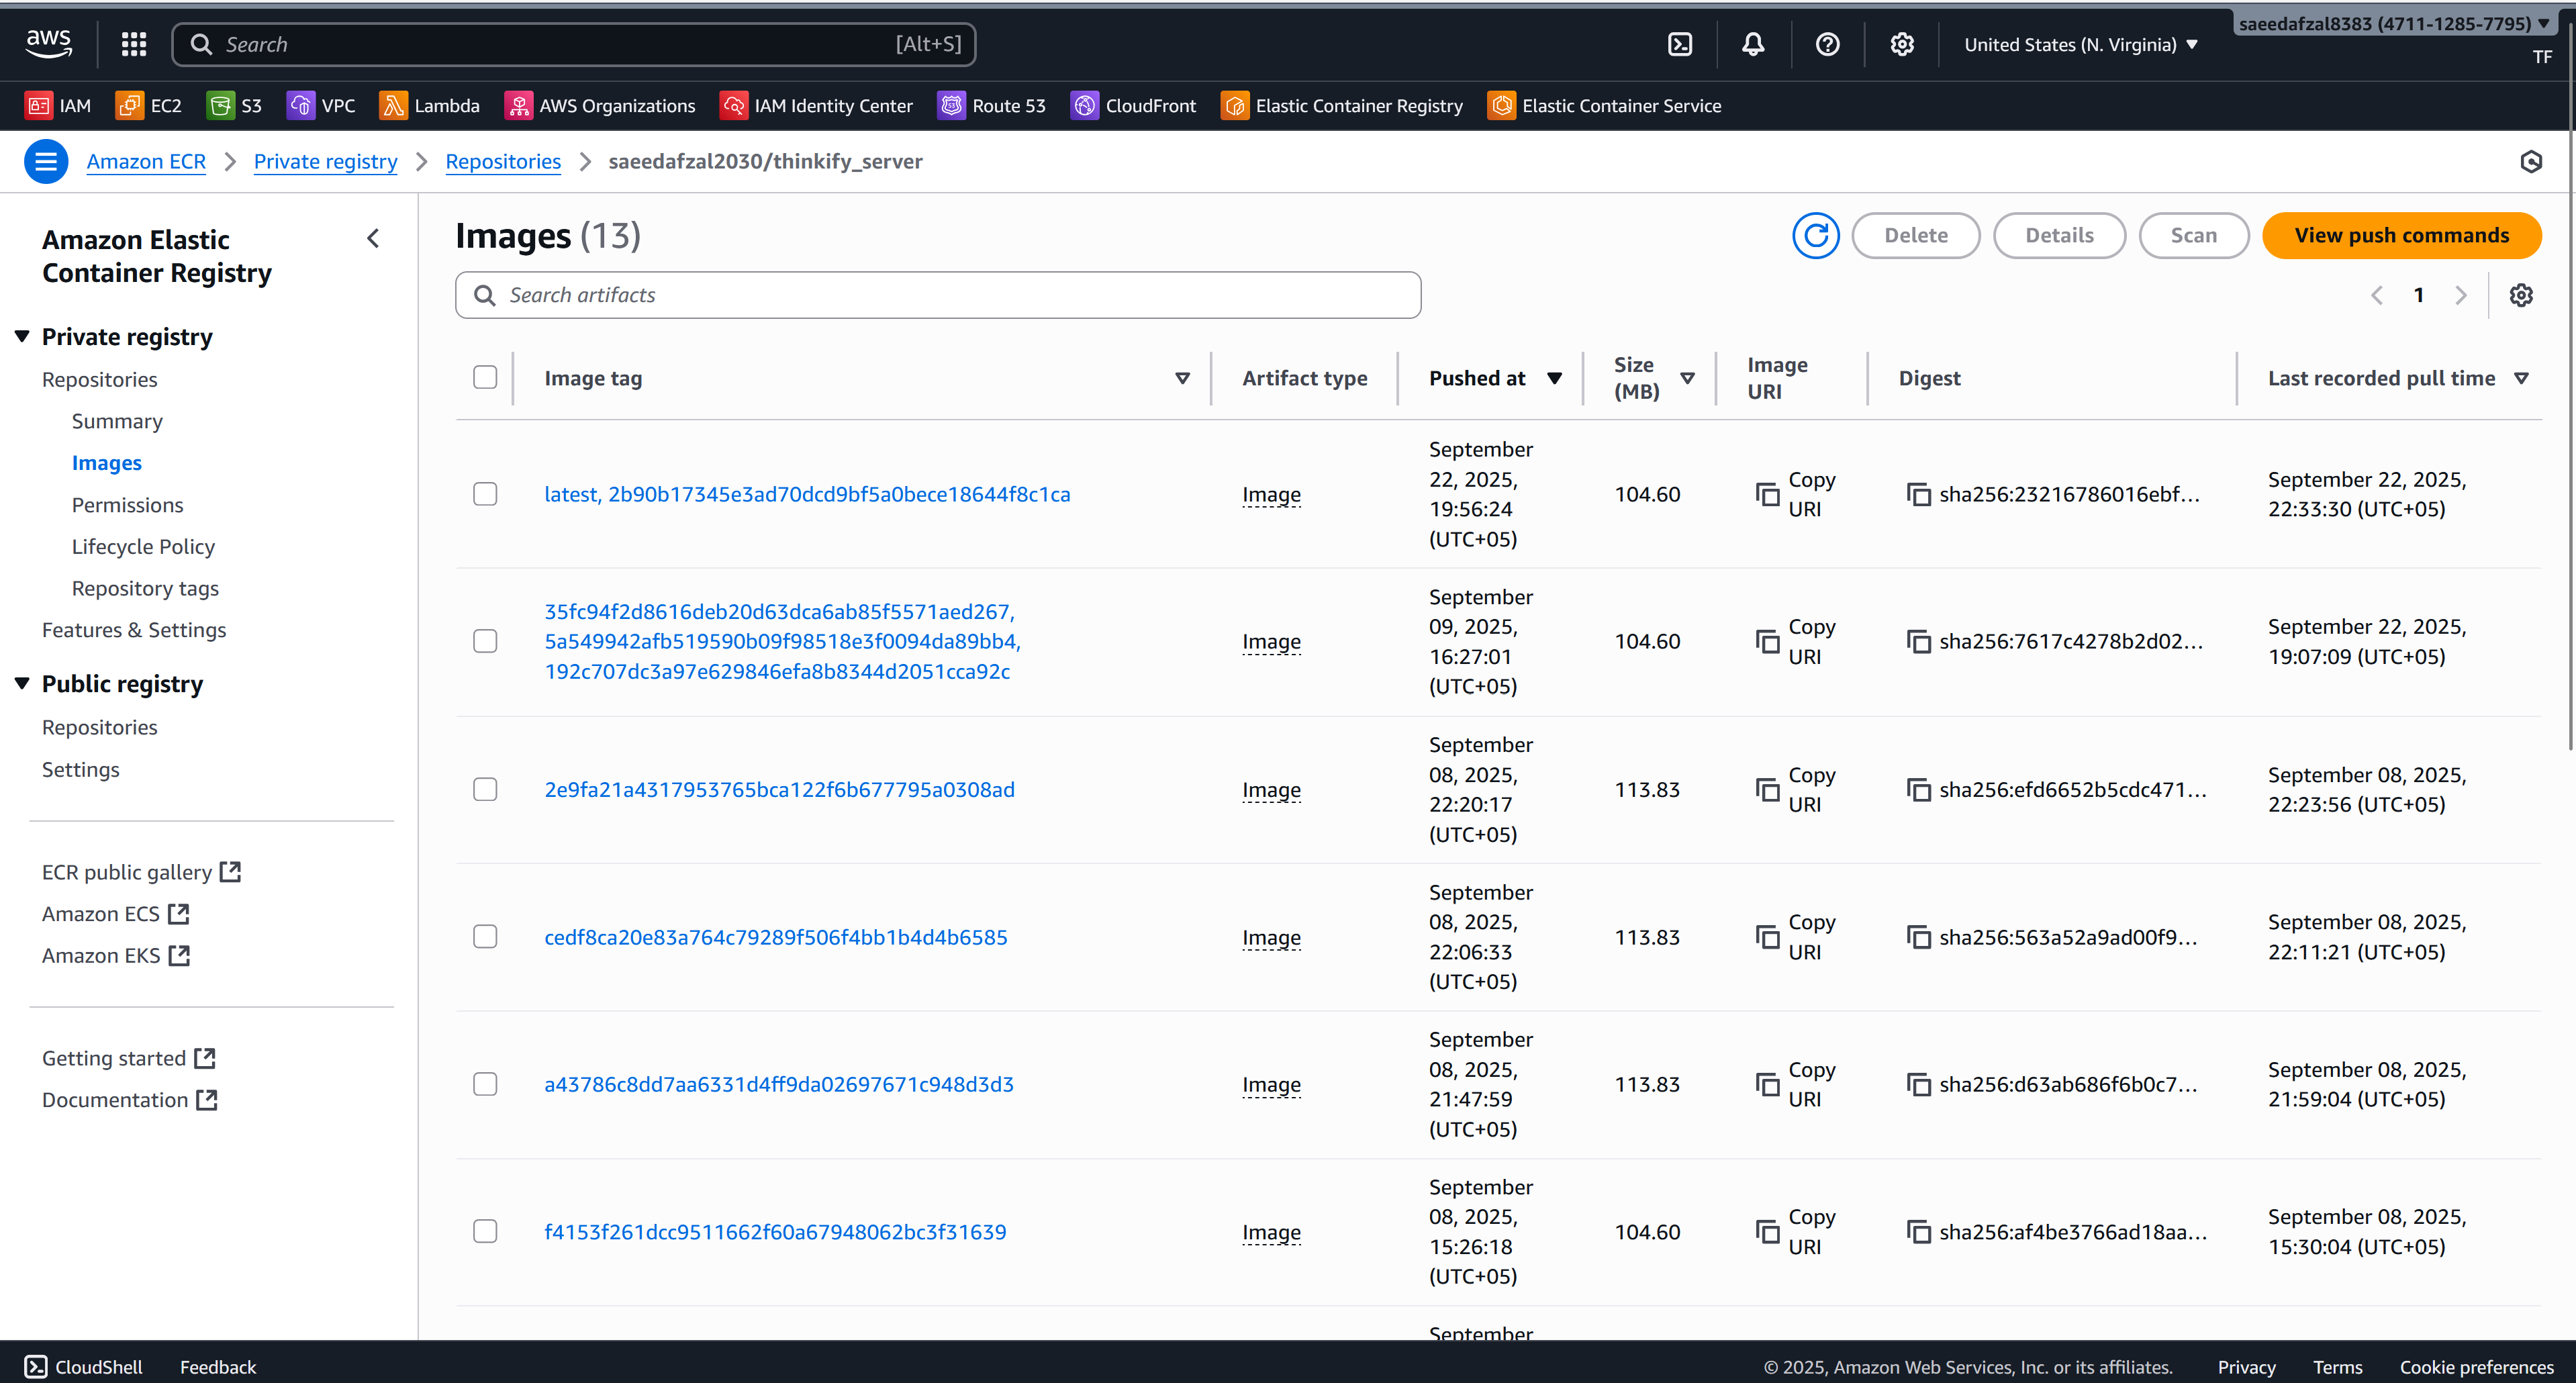2576x1383 pixels.
Task: Collapse the Private registry section
Action: tap(22, 337)
